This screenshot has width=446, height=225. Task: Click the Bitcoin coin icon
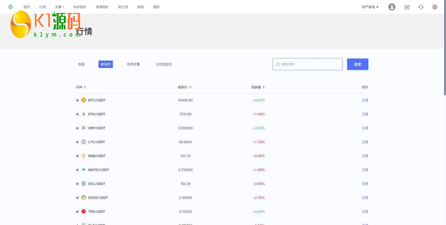[x=84, y=100]
